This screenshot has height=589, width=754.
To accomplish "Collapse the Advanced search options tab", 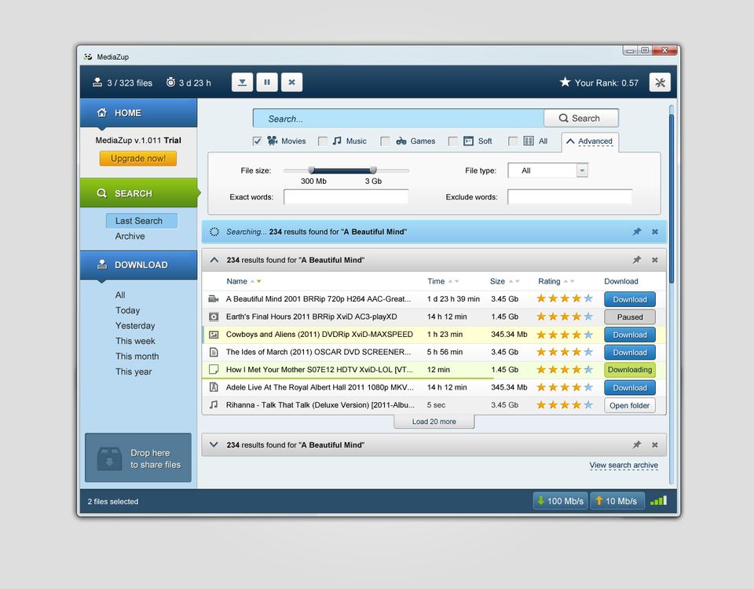I will (590, 141).
